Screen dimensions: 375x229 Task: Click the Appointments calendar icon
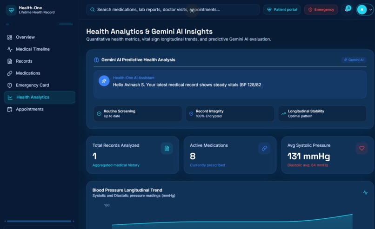click(10, 109)
